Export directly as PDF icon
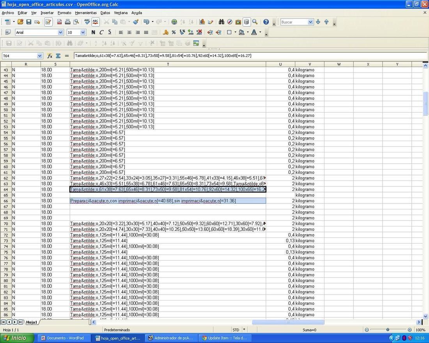The height and width of the screenshot is (343, 429). pos(59,22)
